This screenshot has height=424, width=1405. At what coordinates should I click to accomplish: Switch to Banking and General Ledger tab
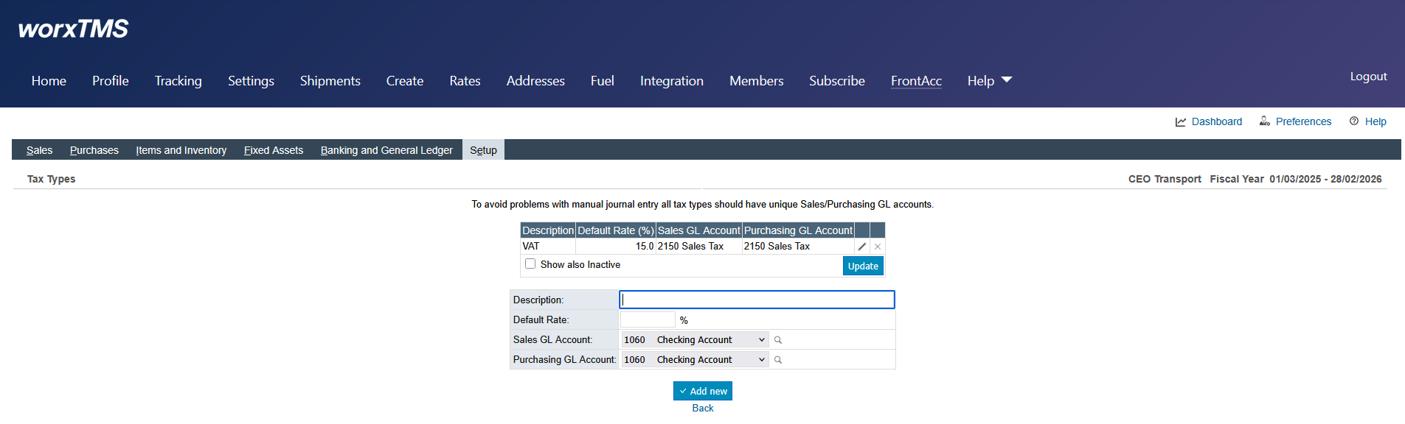click(386, 150)
